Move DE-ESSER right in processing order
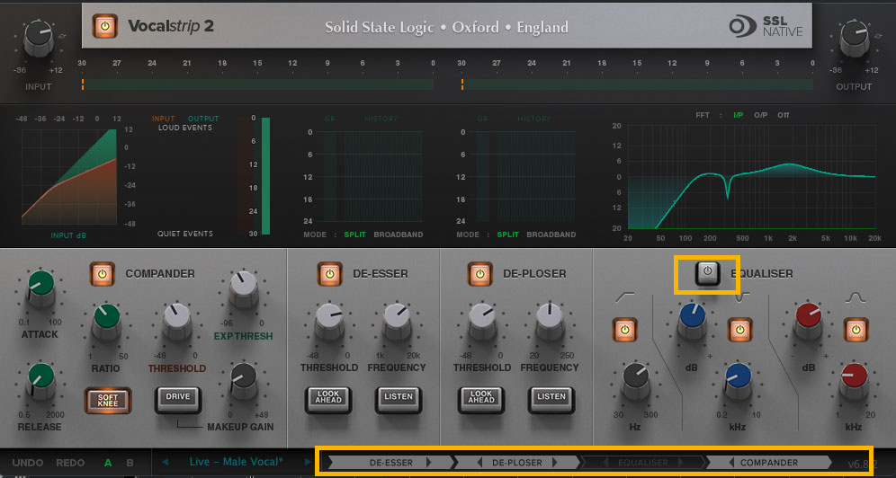Viewport: 896px width, 478px height. tap(429, 462)
